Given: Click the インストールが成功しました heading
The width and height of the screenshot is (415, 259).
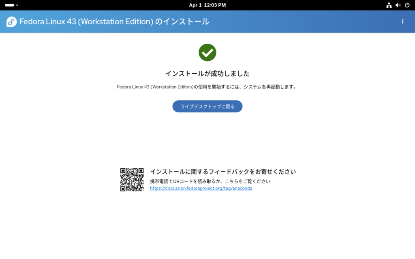Looking at the screenshot, I should tap(207, 74).
